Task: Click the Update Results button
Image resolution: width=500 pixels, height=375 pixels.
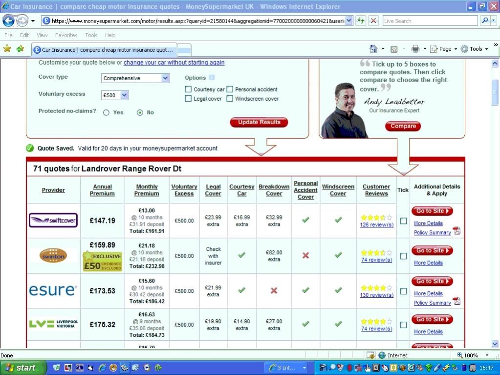Action: [x=259, y=122]
